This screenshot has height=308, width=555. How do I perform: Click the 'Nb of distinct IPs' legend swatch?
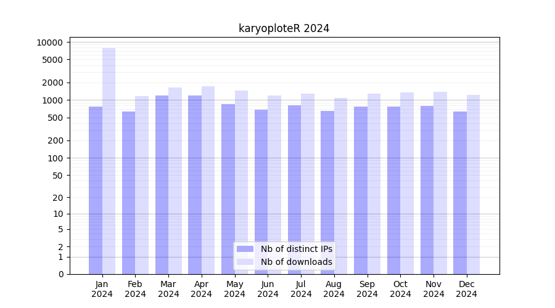(245, 249)
